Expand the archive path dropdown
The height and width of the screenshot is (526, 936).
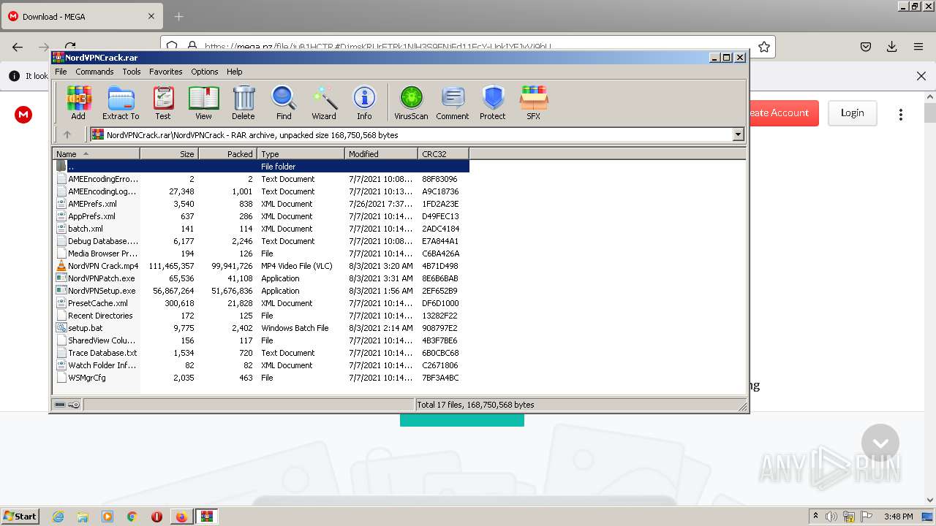738,134
